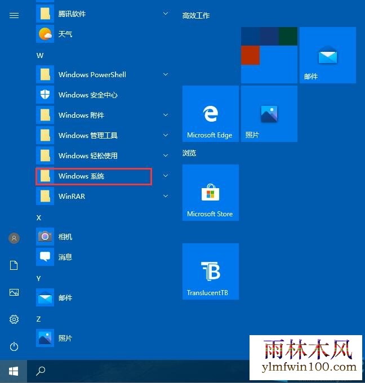Image resolution: width=365 pixels, height=383 pixels.
Task: Open the Windows 安全中心 shield icon
Action: pos(45,95)
